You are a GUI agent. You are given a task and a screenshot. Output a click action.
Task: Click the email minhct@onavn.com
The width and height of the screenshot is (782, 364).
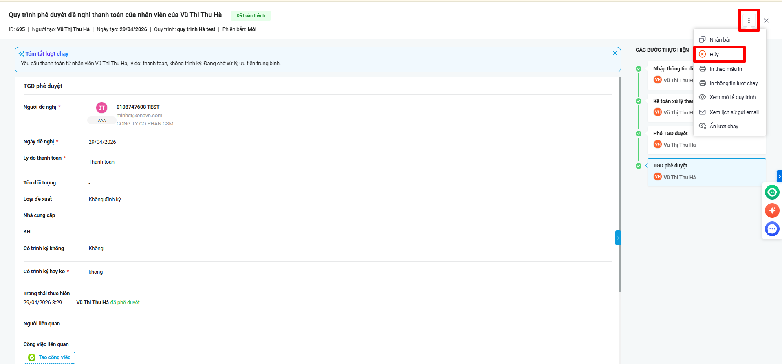139,116
